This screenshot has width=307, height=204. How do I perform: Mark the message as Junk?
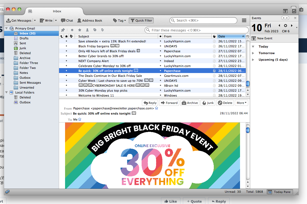(208, 103)
